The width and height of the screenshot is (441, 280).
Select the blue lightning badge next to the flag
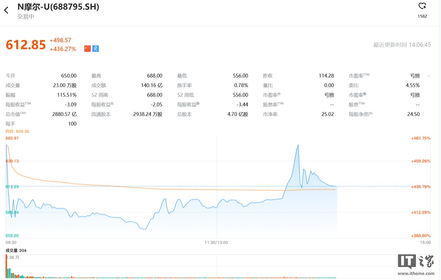[96, 48]
